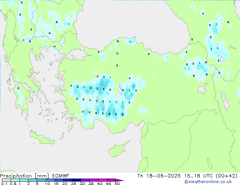Viewport: 240px width, 185px height.
Task: Click legend value '30'
Action: pyautogui.click(x=82, y=183)
